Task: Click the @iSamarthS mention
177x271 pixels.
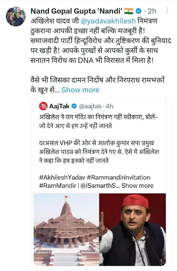Action: pos(100,185)
